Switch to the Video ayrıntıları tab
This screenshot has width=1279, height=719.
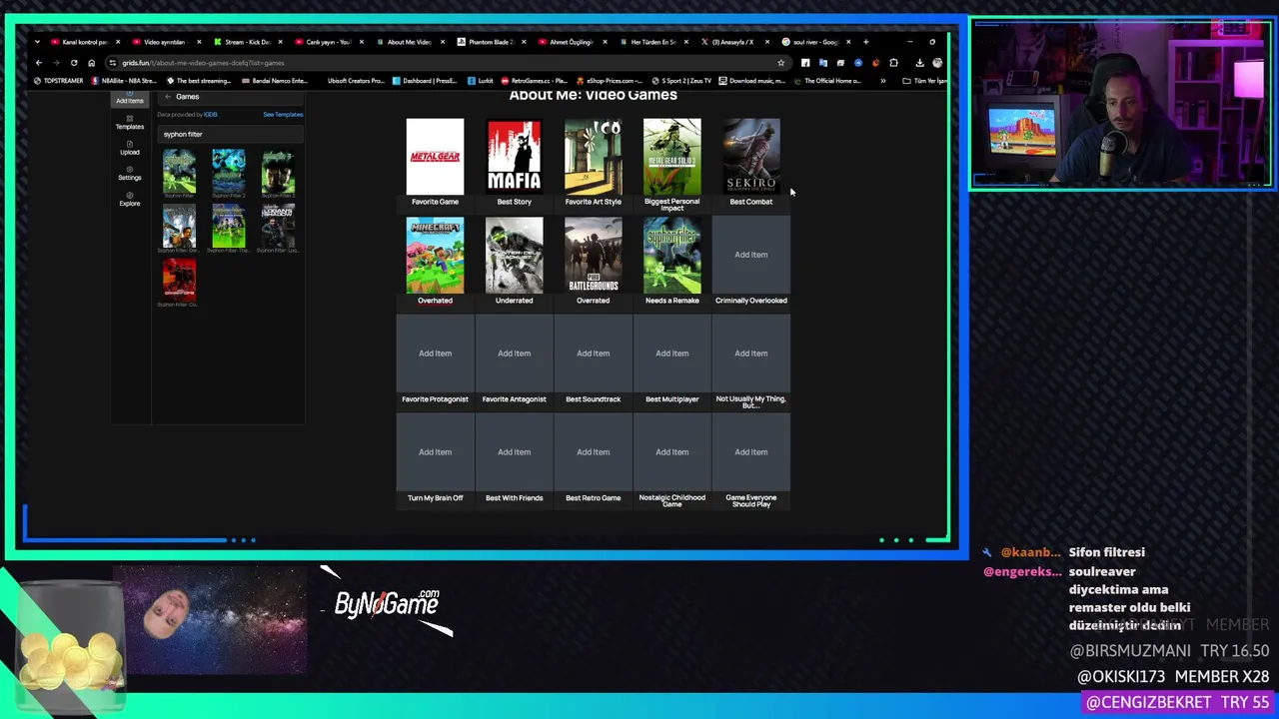pos(166,42)
